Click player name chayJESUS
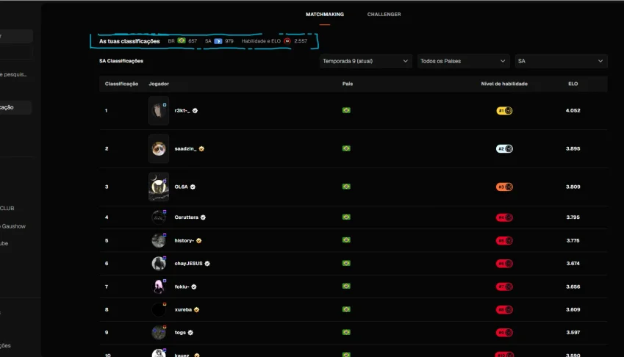The image size is (624, 357). (x=188, y=263)
